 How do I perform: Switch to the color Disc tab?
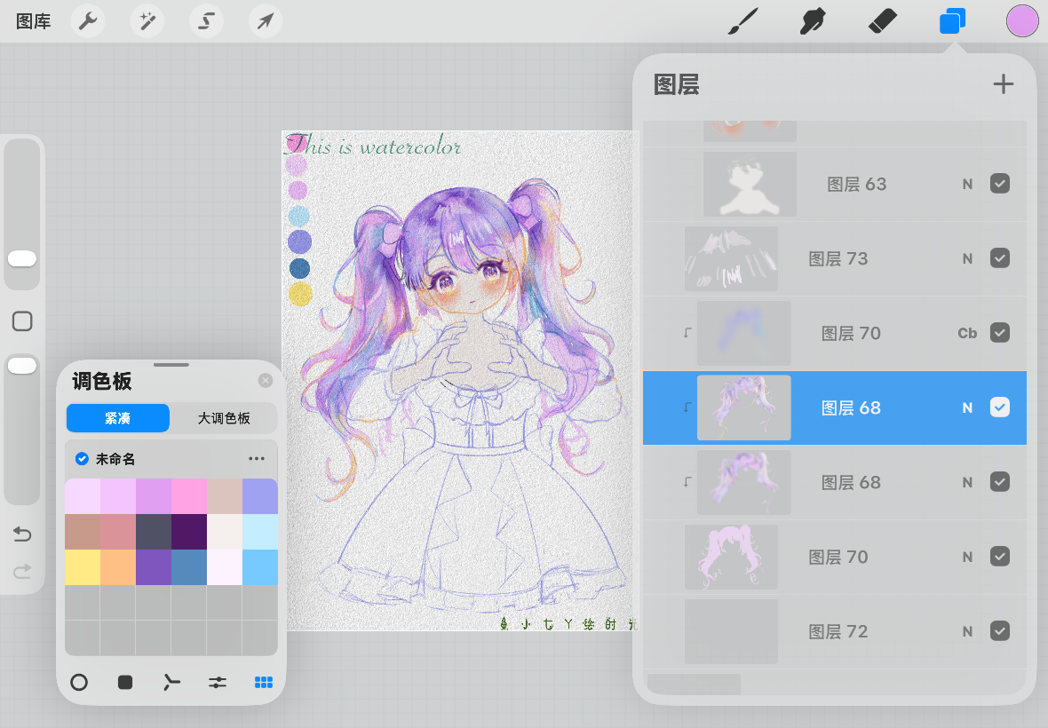tap(79, 682)
